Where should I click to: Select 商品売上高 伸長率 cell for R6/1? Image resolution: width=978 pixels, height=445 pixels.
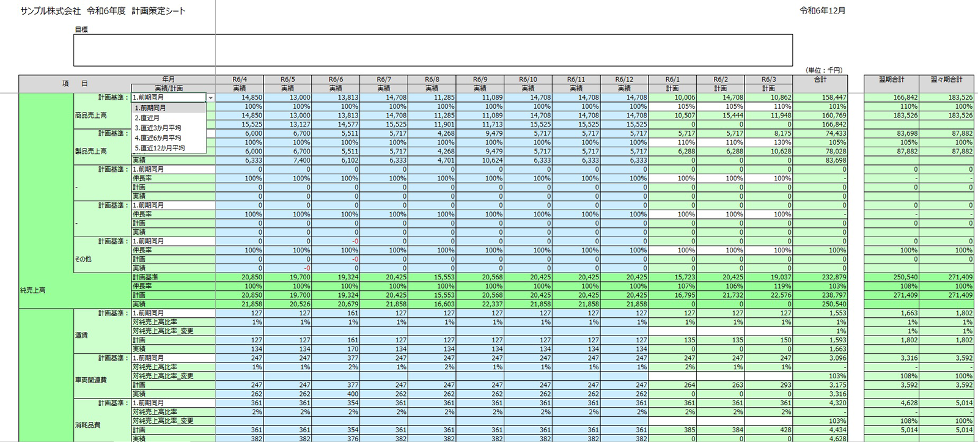coord(672,106)
